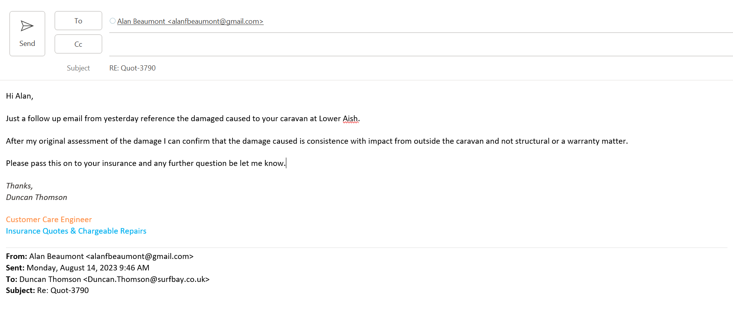Click presence circle beside Alan Beaumont
The width and height of the screenshot is (733, 314).
(113, 21)
